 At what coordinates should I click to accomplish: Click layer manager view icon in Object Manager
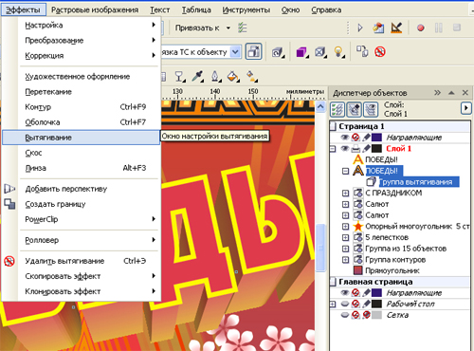[x=371, y=109]
